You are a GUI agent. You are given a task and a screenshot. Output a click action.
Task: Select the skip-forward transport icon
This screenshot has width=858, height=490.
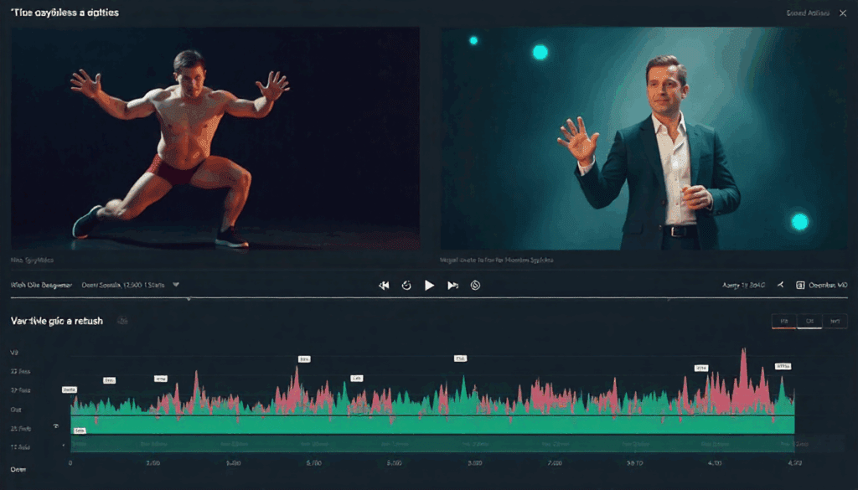(452, 286)
